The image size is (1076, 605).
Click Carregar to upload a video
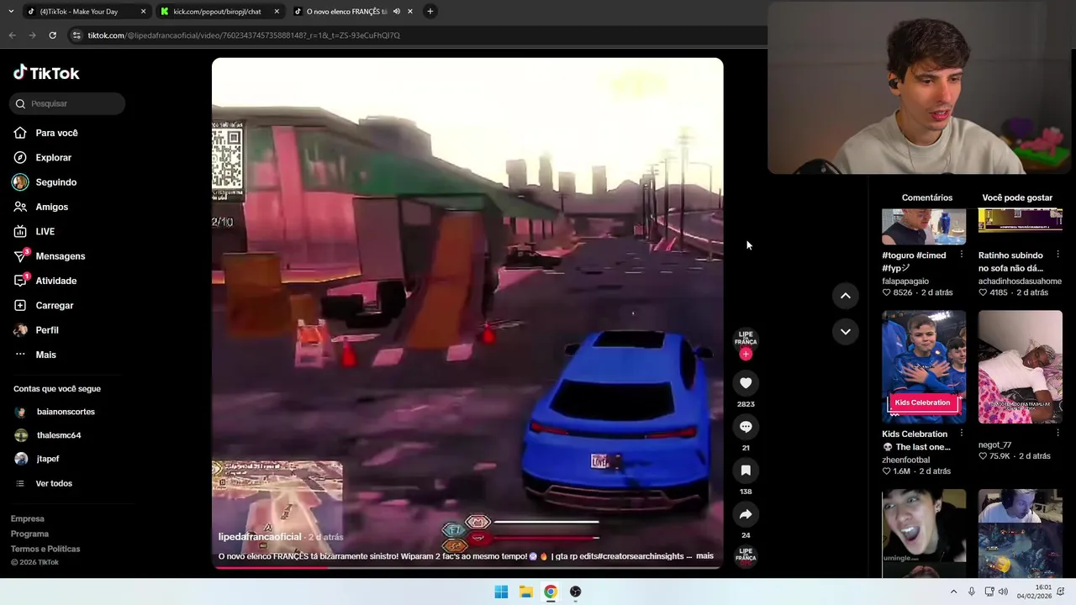[x=54, y=305]
